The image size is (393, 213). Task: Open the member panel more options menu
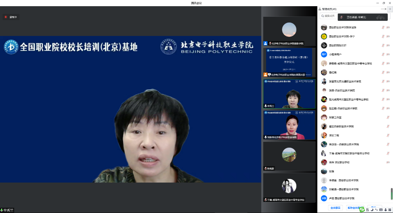(x=382, y=9)
